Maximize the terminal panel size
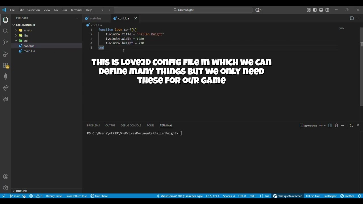This screenshot has height=204, width=363. [x=352, y=126]
